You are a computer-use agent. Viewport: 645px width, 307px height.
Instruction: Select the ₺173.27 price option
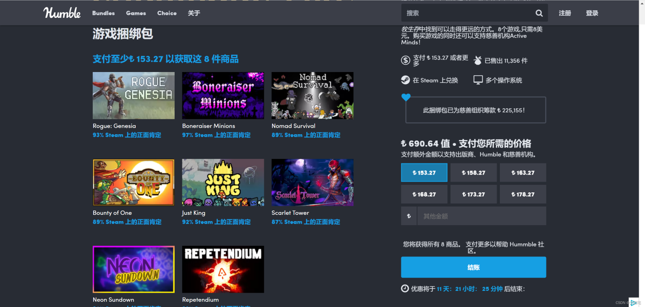(473, 194)
